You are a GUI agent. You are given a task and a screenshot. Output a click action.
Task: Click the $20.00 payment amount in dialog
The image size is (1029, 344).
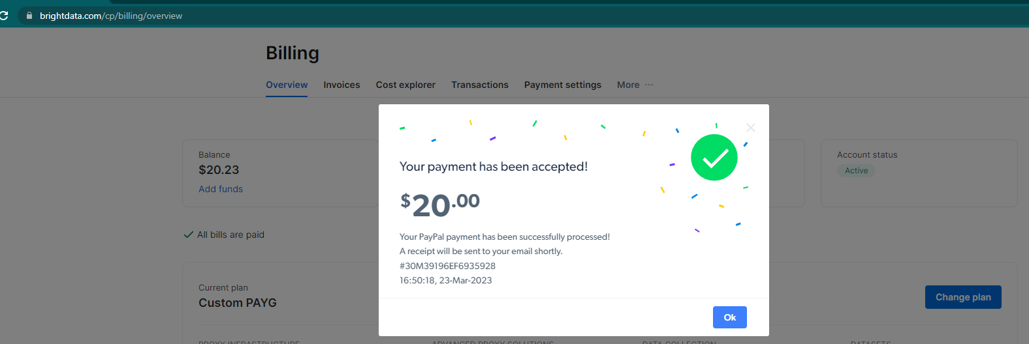[440, 205]
